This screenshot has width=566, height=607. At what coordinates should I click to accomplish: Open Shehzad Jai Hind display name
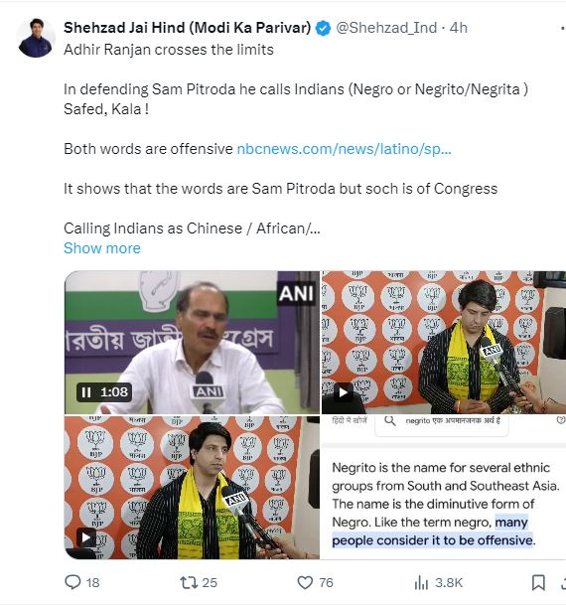click(188, 28)
